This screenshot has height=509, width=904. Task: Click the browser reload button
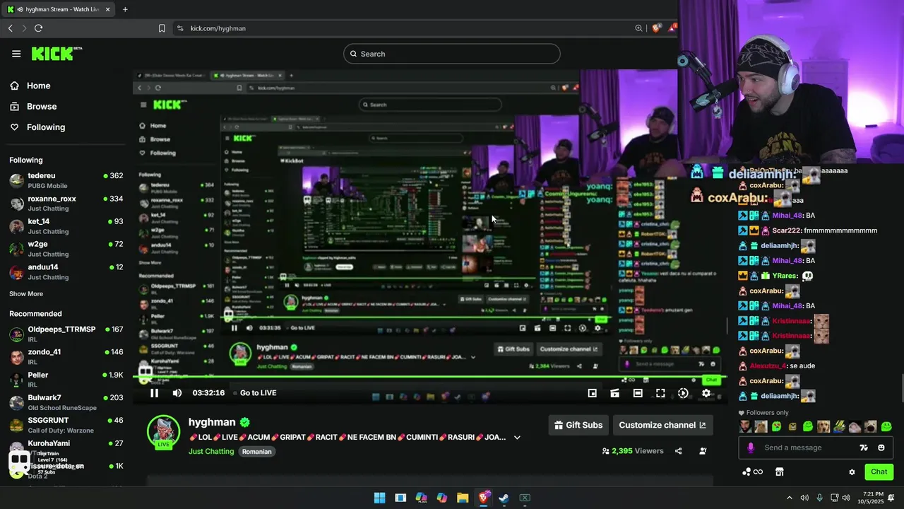[38, 28]
